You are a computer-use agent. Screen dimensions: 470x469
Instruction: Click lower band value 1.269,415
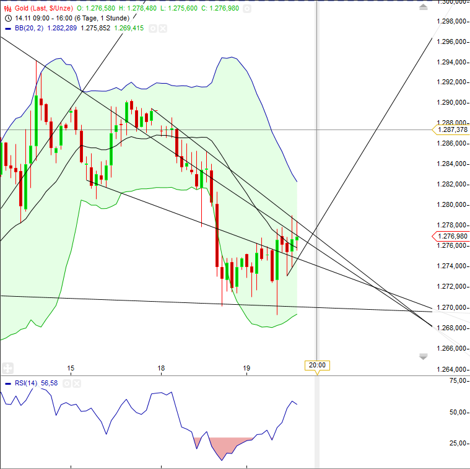(x=129, y=28)
